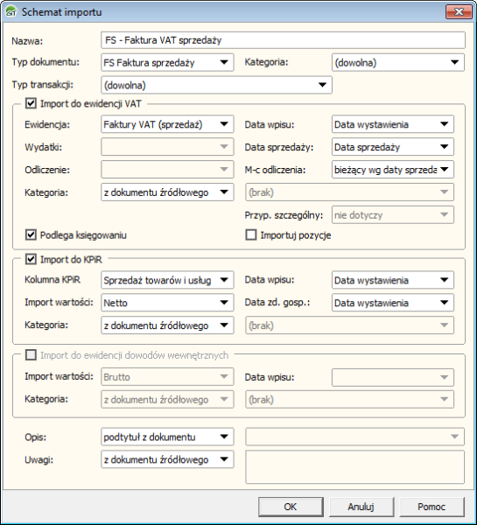Open the VAT section Kategoria dropdown

tap(167, 192)
